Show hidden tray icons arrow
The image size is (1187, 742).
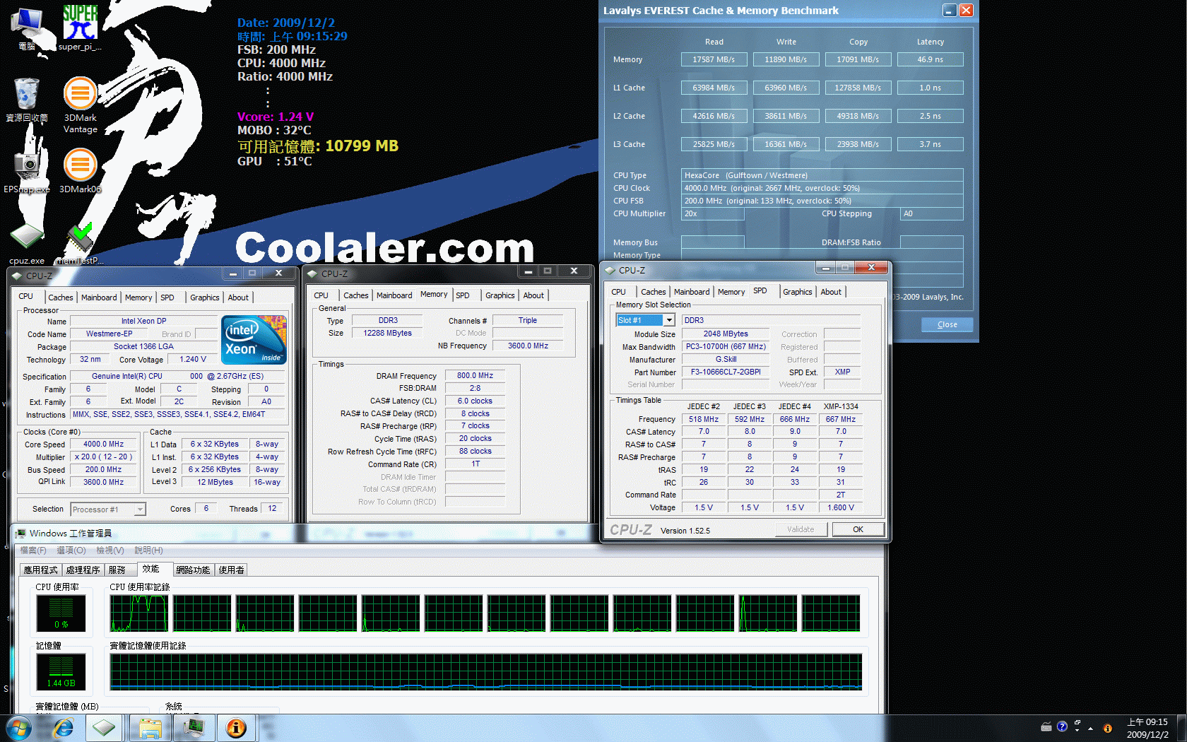1090,728
